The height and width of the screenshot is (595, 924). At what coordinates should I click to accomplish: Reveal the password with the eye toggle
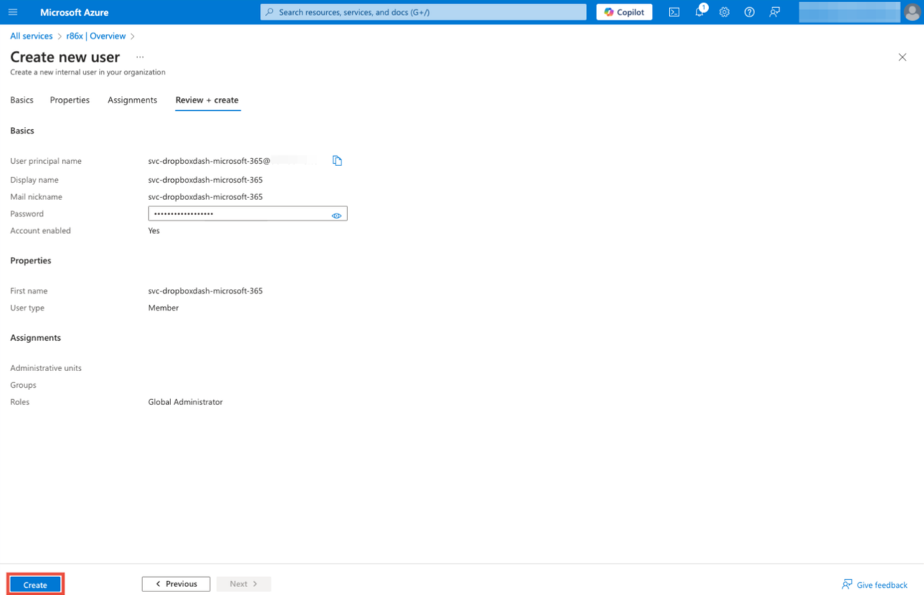pos(336,214)
